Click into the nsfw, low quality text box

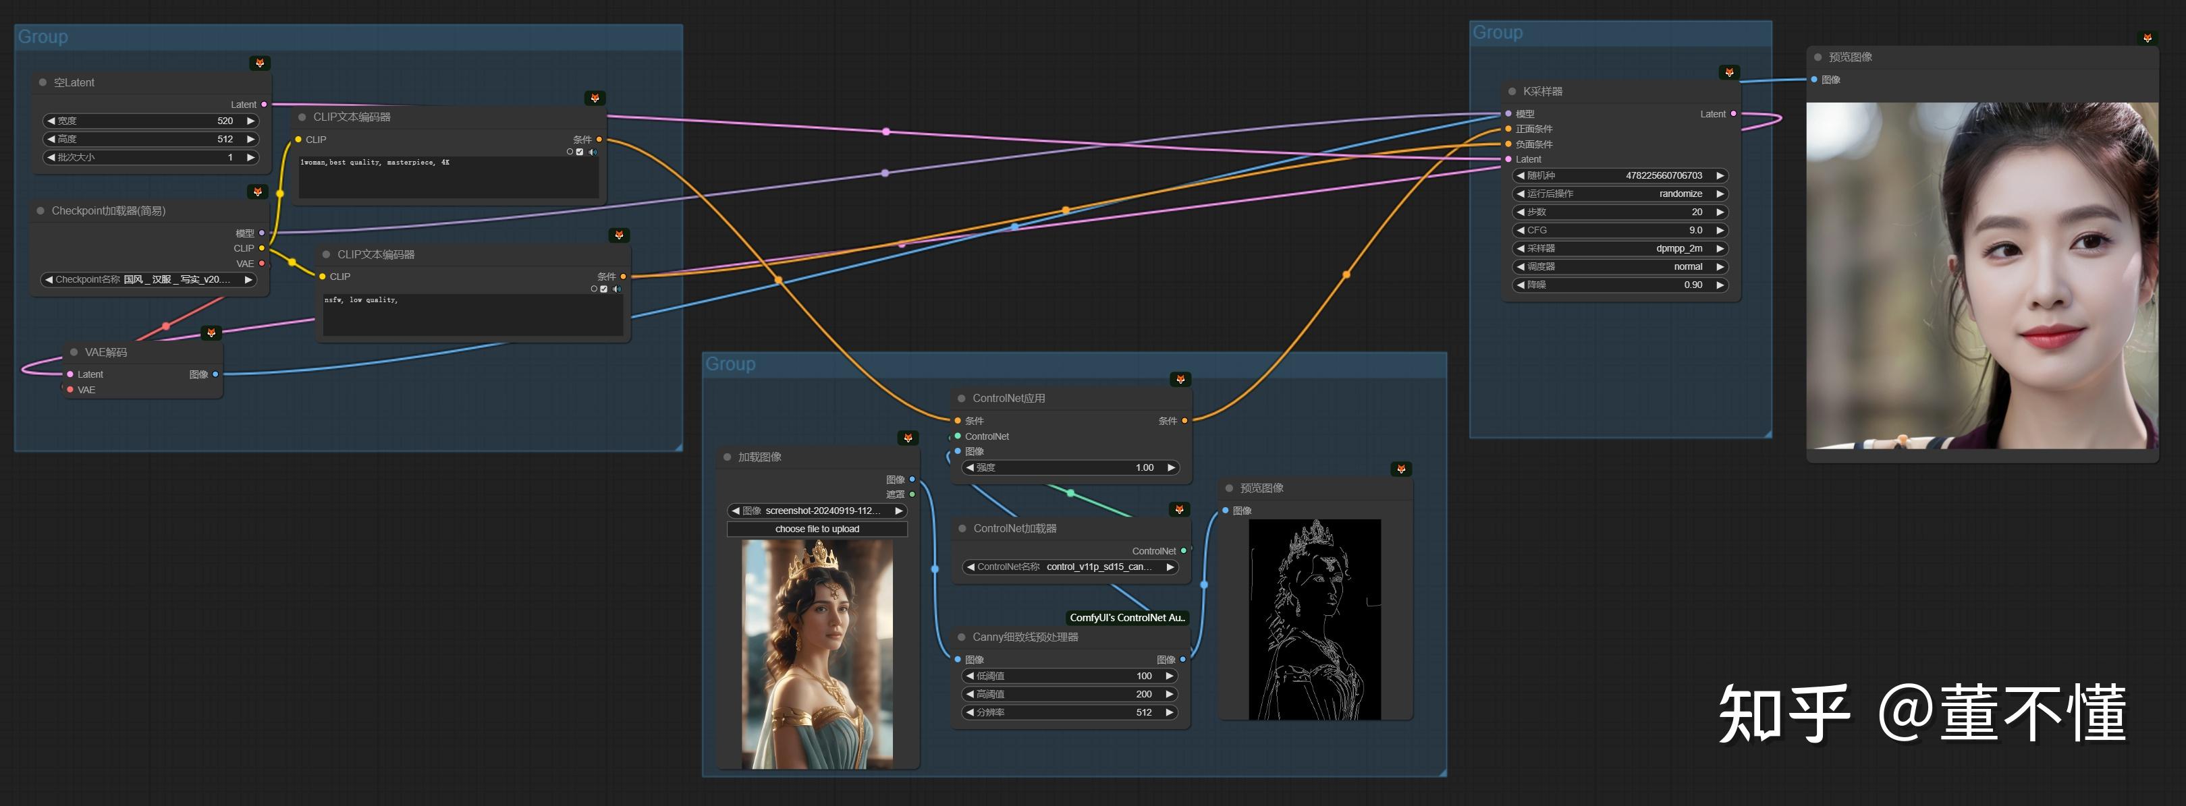tap(472, 316)
